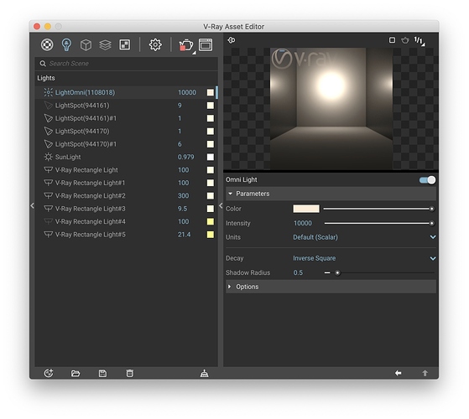Image resolution: width=469 pixels, height=419 pixels.
Task: Click the intensity 9.5 of Rectangle Light#3
Action: 182,209
